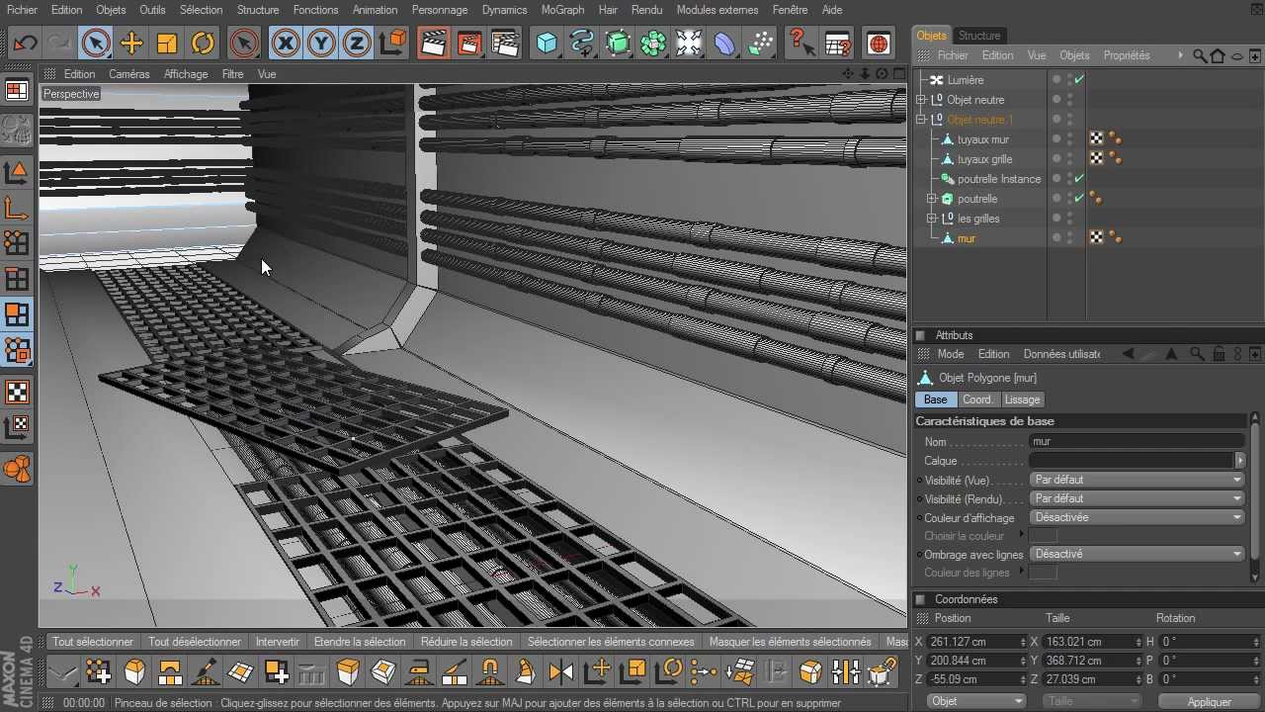
Task: Open Couleur d'affichage dropdown
Action: tap(1137, 517)
